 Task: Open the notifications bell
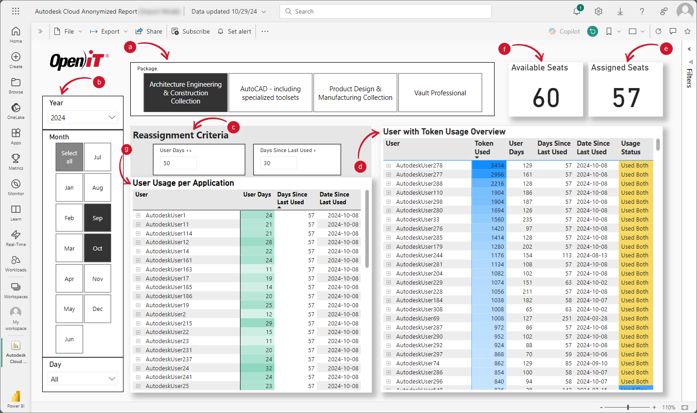[x=577, y=11]
